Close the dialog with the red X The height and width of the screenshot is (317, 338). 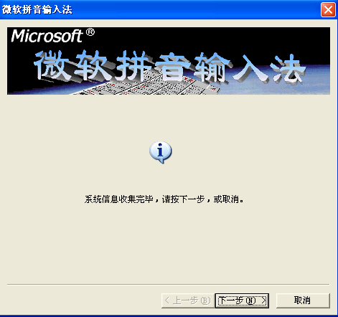pos(328,10)
